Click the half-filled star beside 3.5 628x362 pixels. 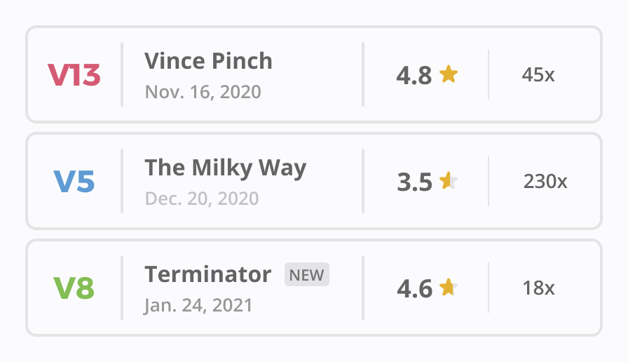tap(449, 181)
